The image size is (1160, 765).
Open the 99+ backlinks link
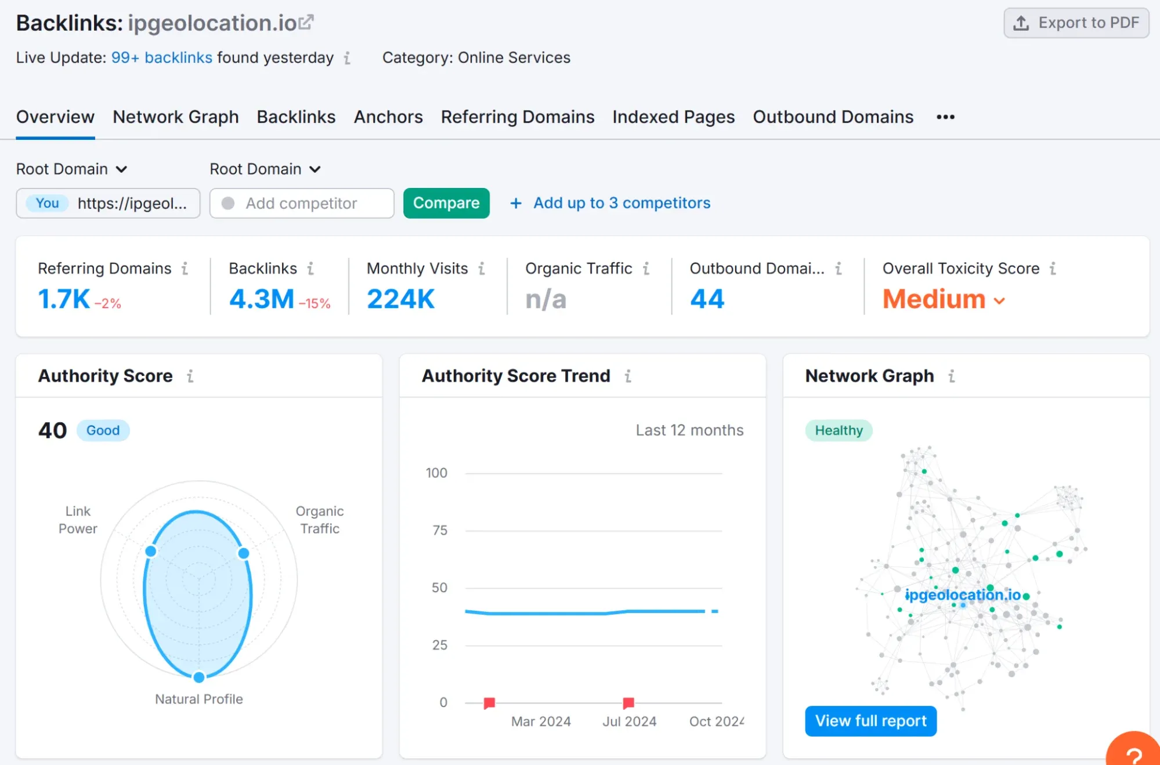(162, 58)
